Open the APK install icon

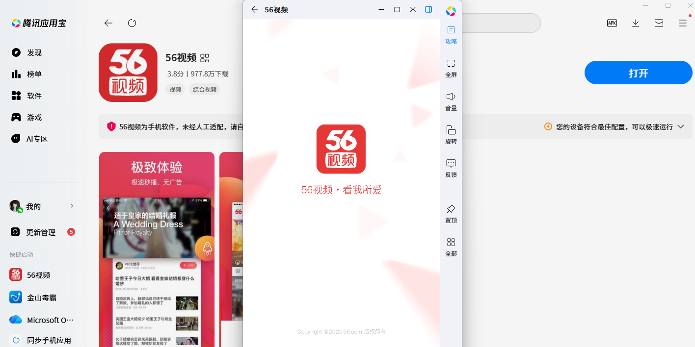(x=612, y=23)
